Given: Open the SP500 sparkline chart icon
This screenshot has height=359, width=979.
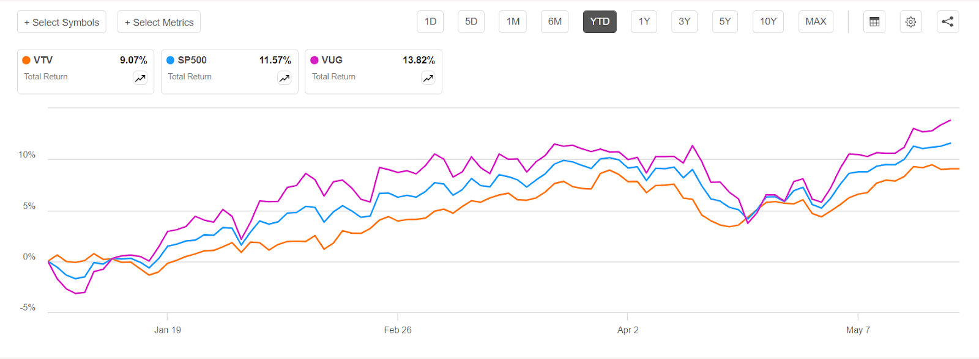Looking at the screenshot, I should coord(284,78).
